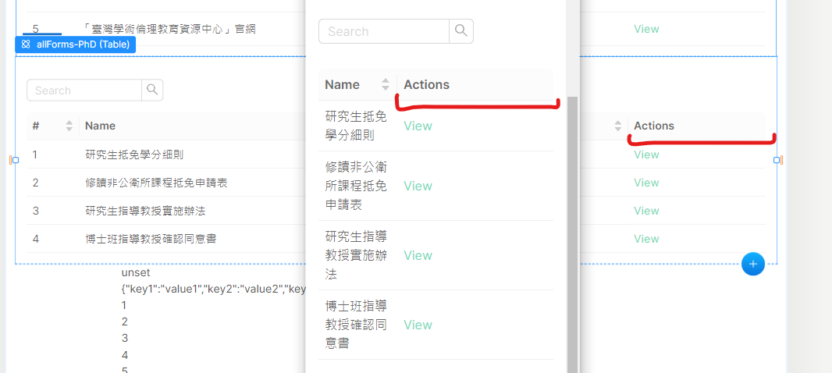This screenshot has height=373, width=832.
Task: Click the Name column header in the wide table
Action: tap(101, 126)
